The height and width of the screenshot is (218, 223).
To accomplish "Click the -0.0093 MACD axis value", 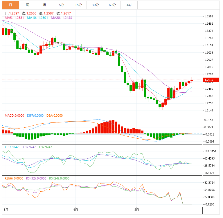I will click(209, 142).
